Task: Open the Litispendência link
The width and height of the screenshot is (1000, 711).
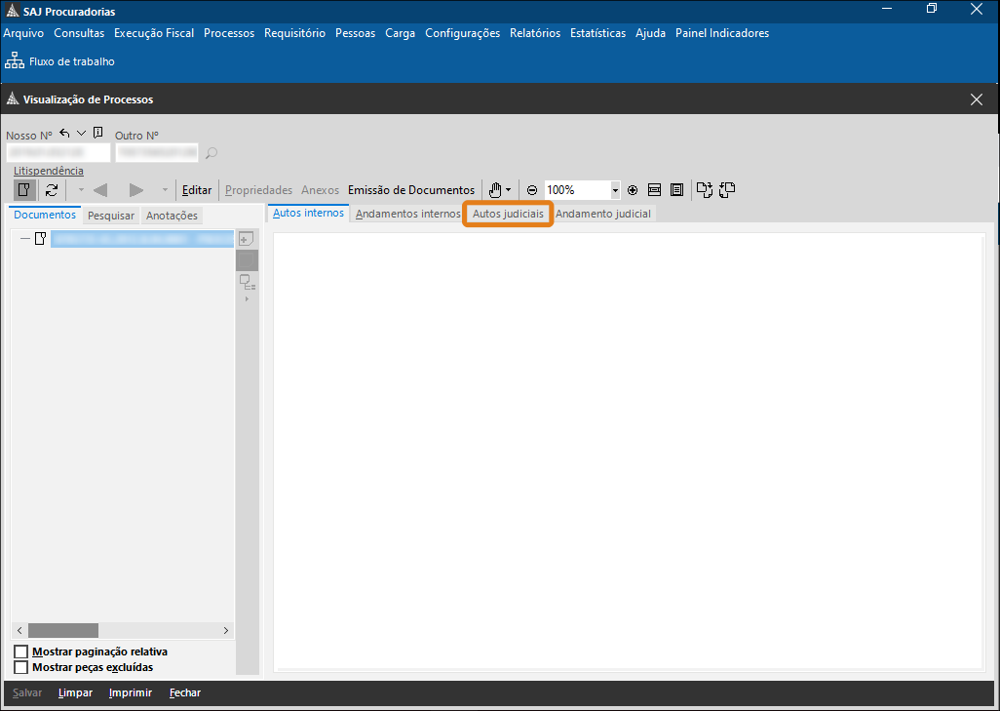Action: 49,171
